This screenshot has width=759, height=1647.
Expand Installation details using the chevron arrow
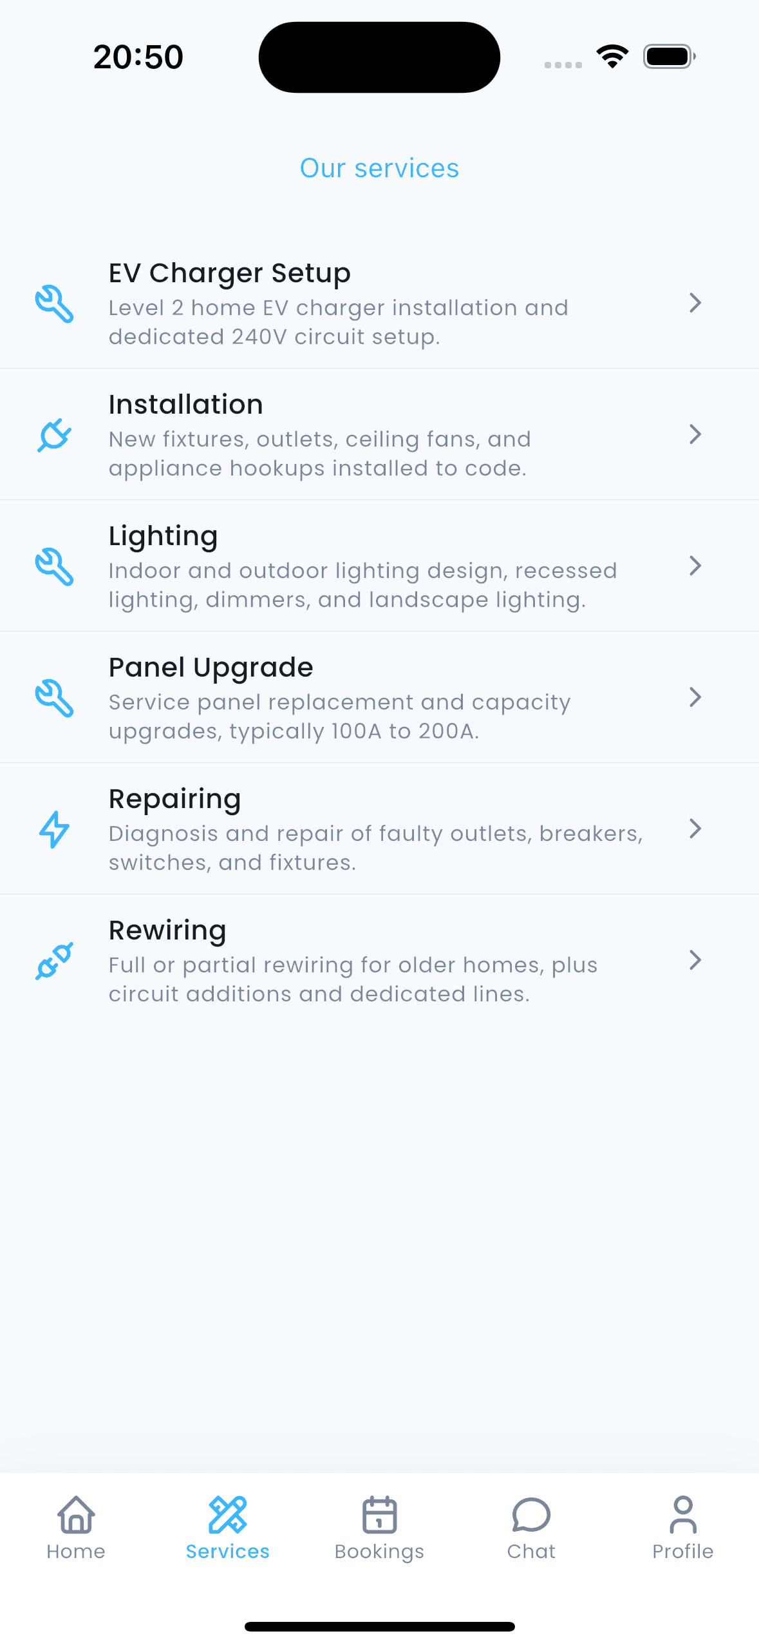695,434
